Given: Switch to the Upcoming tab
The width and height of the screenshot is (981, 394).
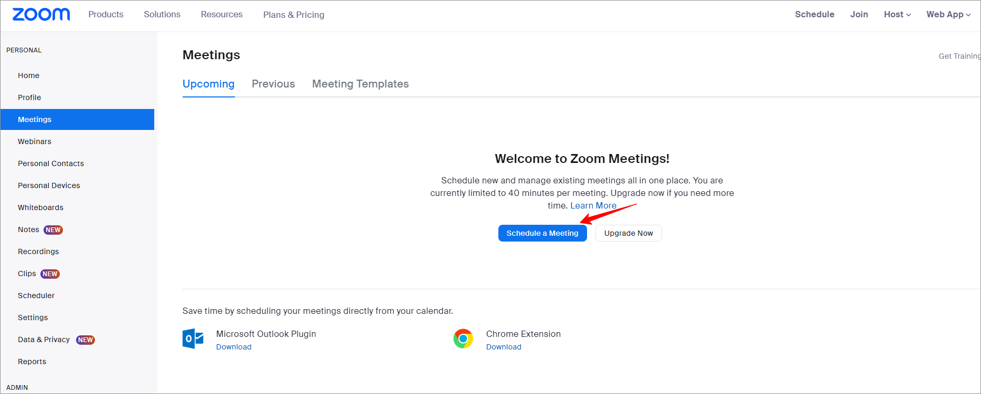Looking at the screenshot, I should 208,84.
